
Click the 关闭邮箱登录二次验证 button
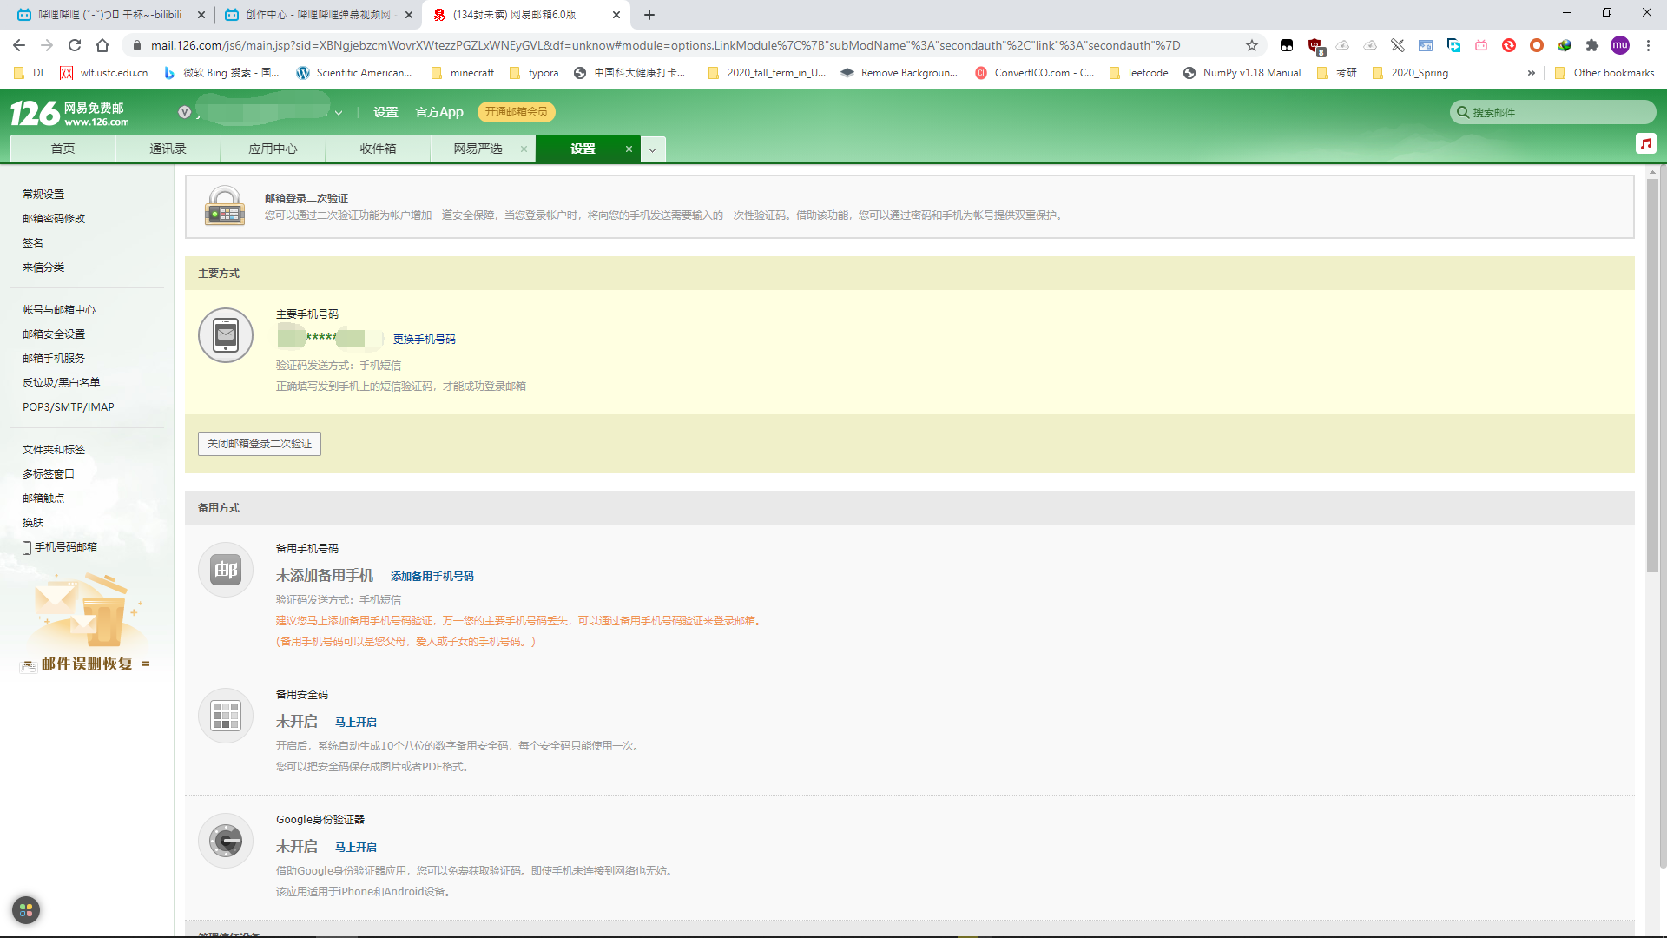tap(259, 443)
